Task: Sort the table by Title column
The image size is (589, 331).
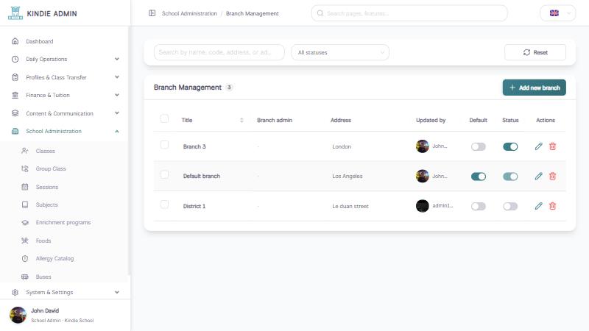Action: click(x=241, y=120)
